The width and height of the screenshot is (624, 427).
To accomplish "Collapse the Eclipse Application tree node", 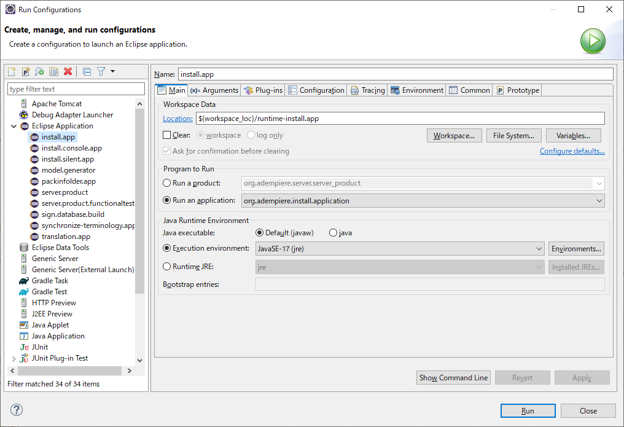I will (14, 126).
